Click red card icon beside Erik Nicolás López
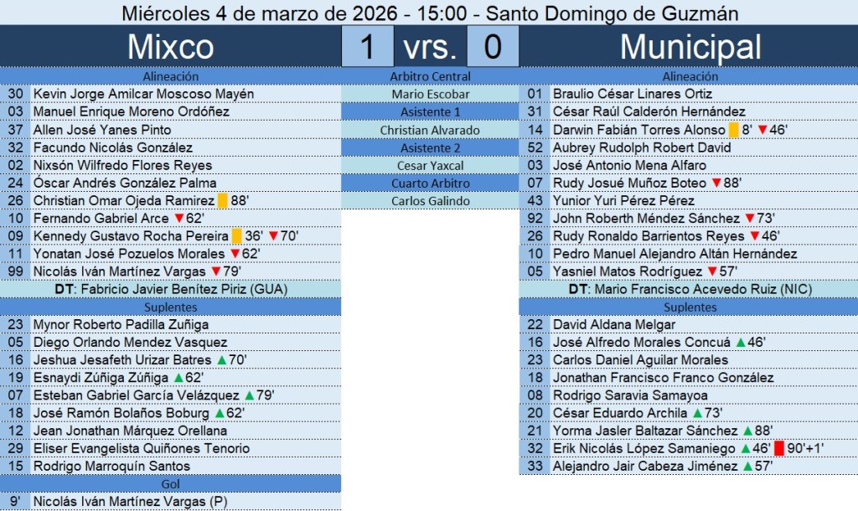Image resolution: width=858 pixels, height=511 pixels. 778,449
